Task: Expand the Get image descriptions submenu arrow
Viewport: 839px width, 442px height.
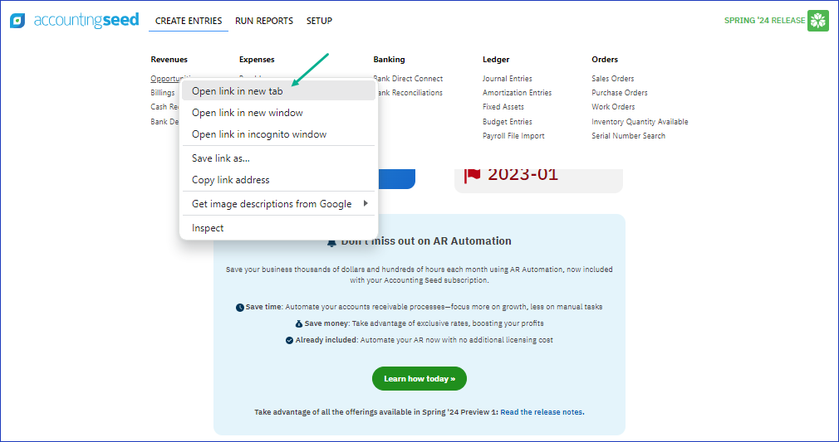Action: tap(366, 204)
